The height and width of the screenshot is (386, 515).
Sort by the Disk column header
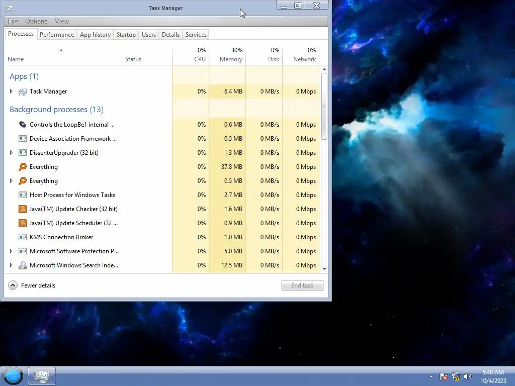point(264,55)
